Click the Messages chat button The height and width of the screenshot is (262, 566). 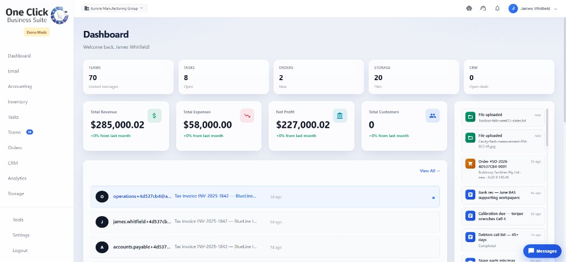coord(542,251)
